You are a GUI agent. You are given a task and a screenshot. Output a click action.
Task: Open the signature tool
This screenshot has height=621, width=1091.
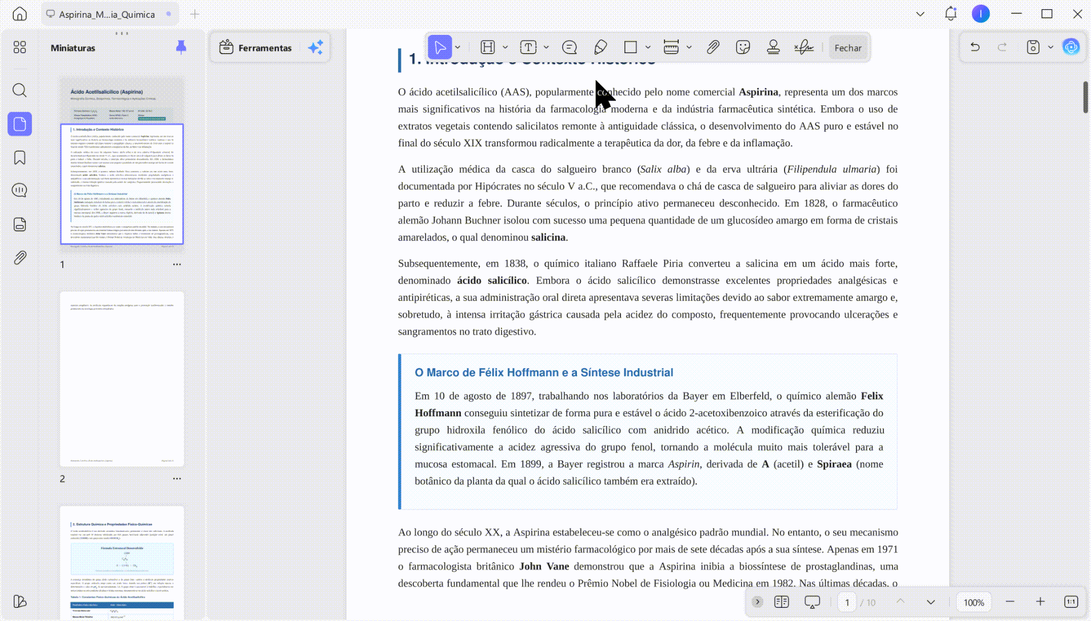[804, 47]
